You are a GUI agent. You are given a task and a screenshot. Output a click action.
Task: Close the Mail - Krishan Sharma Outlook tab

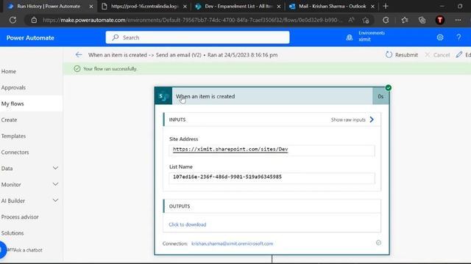(x=372, y=7)
